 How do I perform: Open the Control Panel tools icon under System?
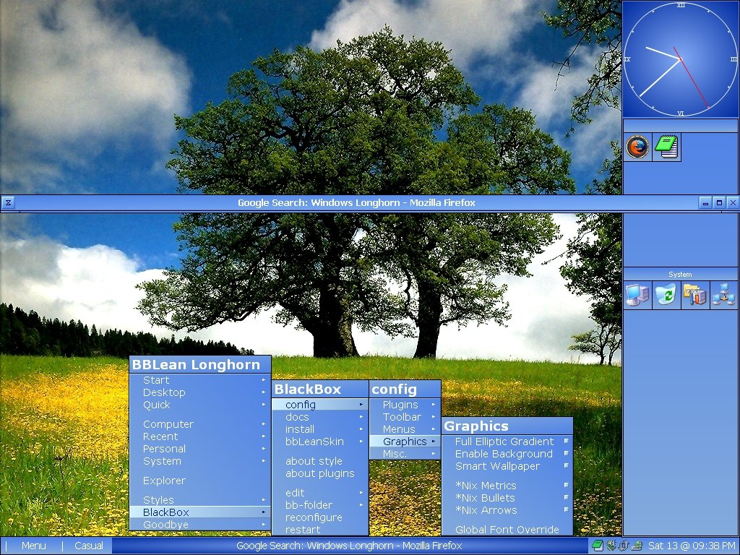coord(695,295)
